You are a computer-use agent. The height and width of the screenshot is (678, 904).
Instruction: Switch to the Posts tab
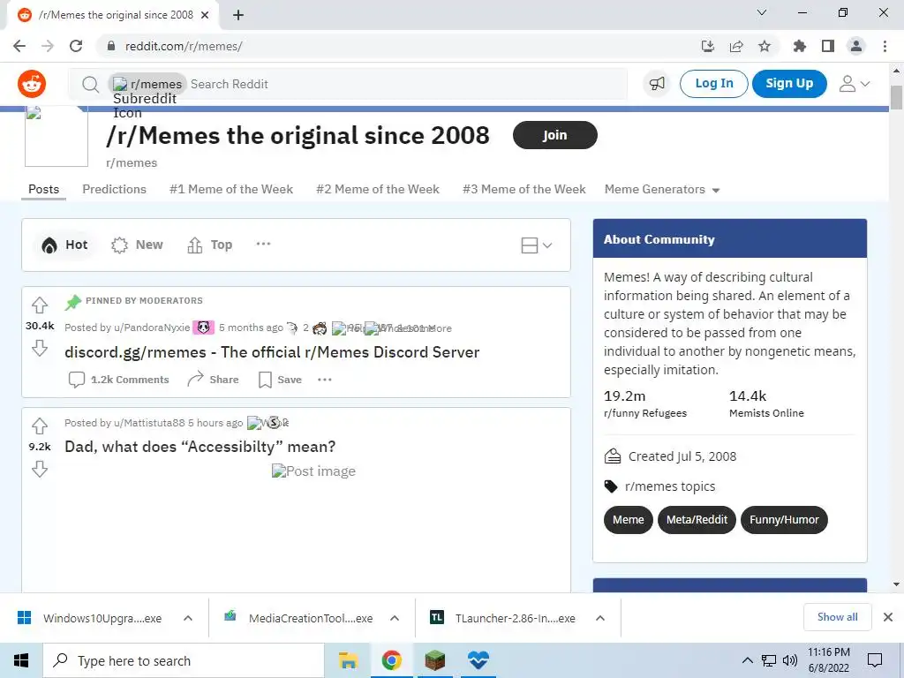(x=44, y=189)
